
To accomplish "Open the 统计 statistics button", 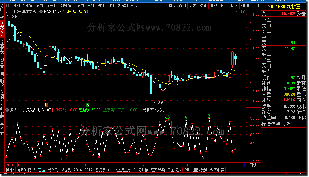I will [203, 6].
